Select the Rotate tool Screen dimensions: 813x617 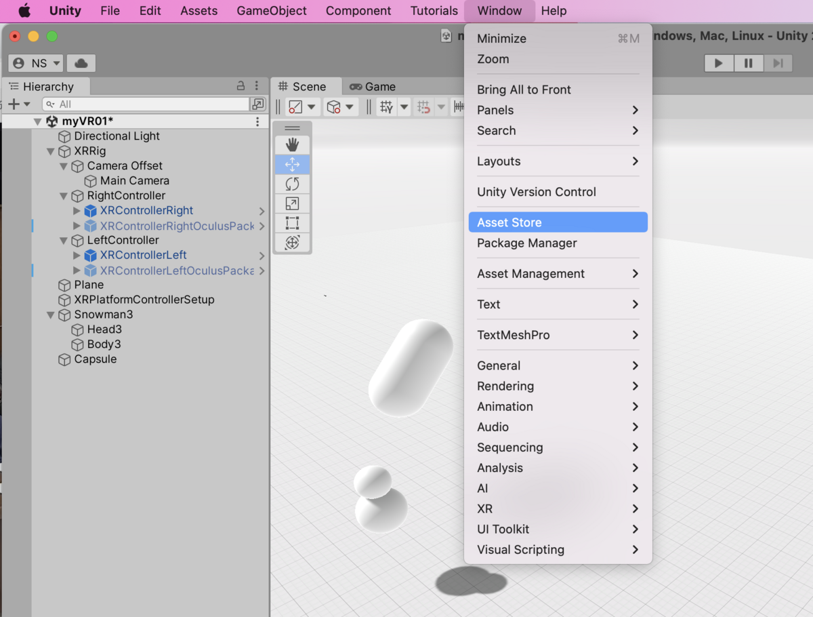click(292, 184)
